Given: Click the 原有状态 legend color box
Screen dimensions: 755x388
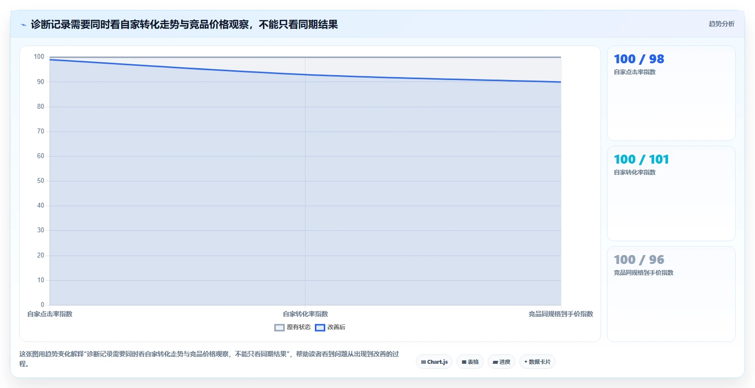Looking at the screenshot, I should point(279,327).
